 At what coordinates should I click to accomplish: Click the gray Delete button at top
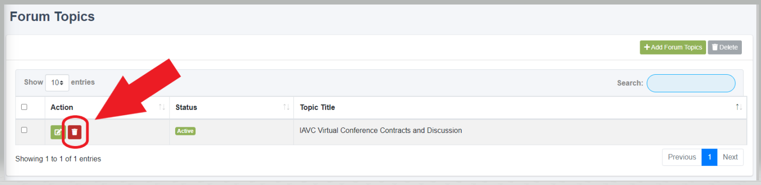[725, 47]
